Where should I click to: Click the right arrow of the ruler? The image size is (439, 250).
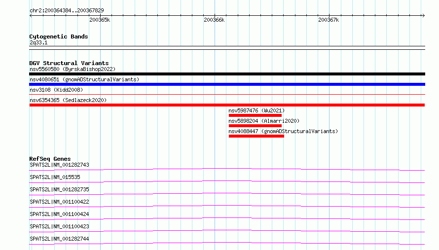click(x=423, y=15)
